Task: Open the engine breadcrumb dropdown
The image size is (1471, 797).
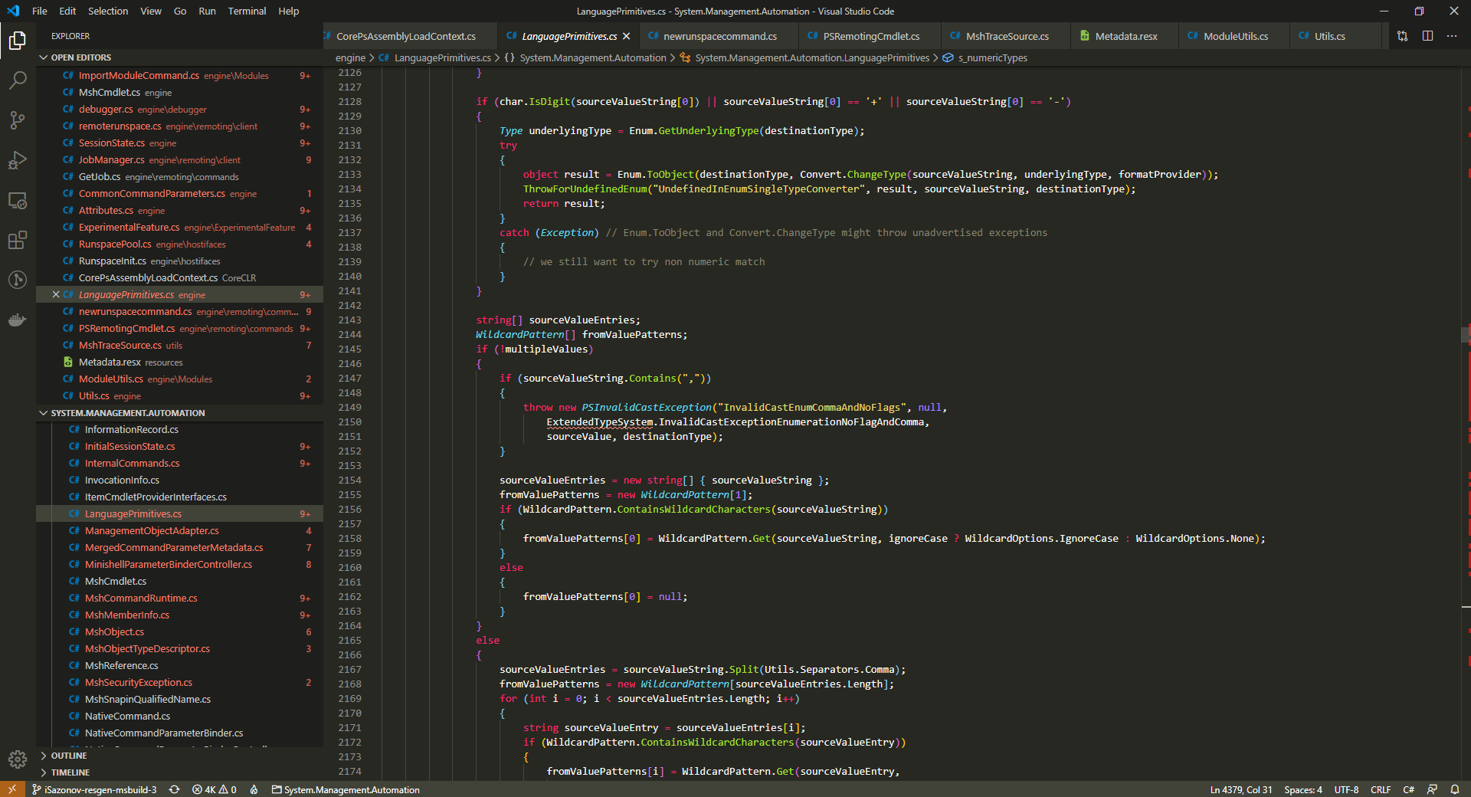Action: pos(350,57)
